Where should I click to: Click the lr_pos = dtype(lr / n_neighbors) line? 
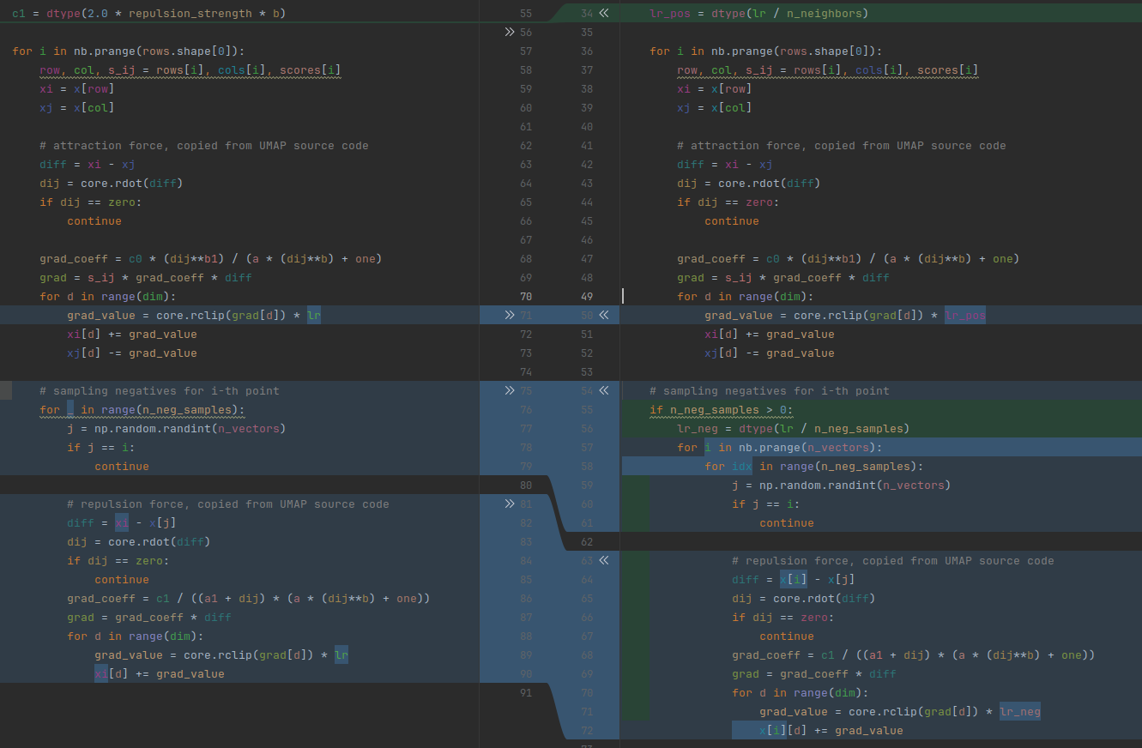pyautogui.click(x=759, y=13)
